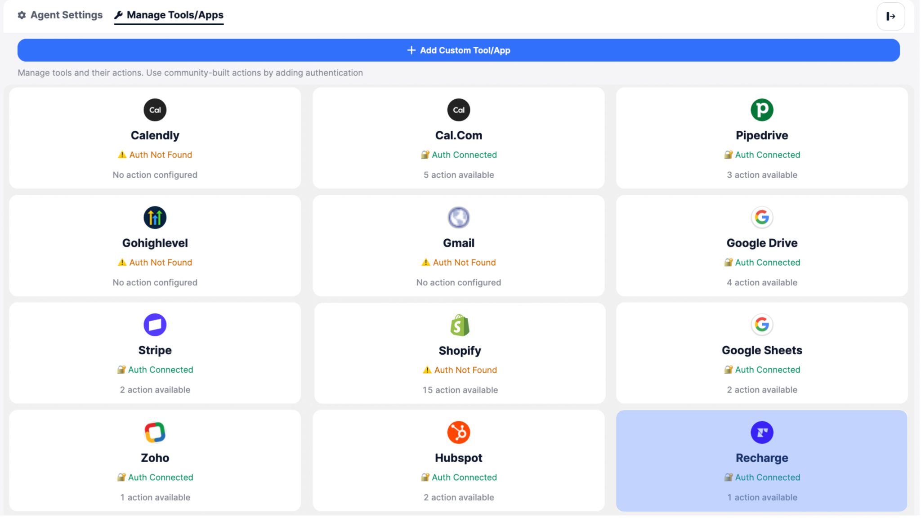This screenshot has width=921, height=518.
Task: Click the Calendly app icon
Action: click(155, 110)
